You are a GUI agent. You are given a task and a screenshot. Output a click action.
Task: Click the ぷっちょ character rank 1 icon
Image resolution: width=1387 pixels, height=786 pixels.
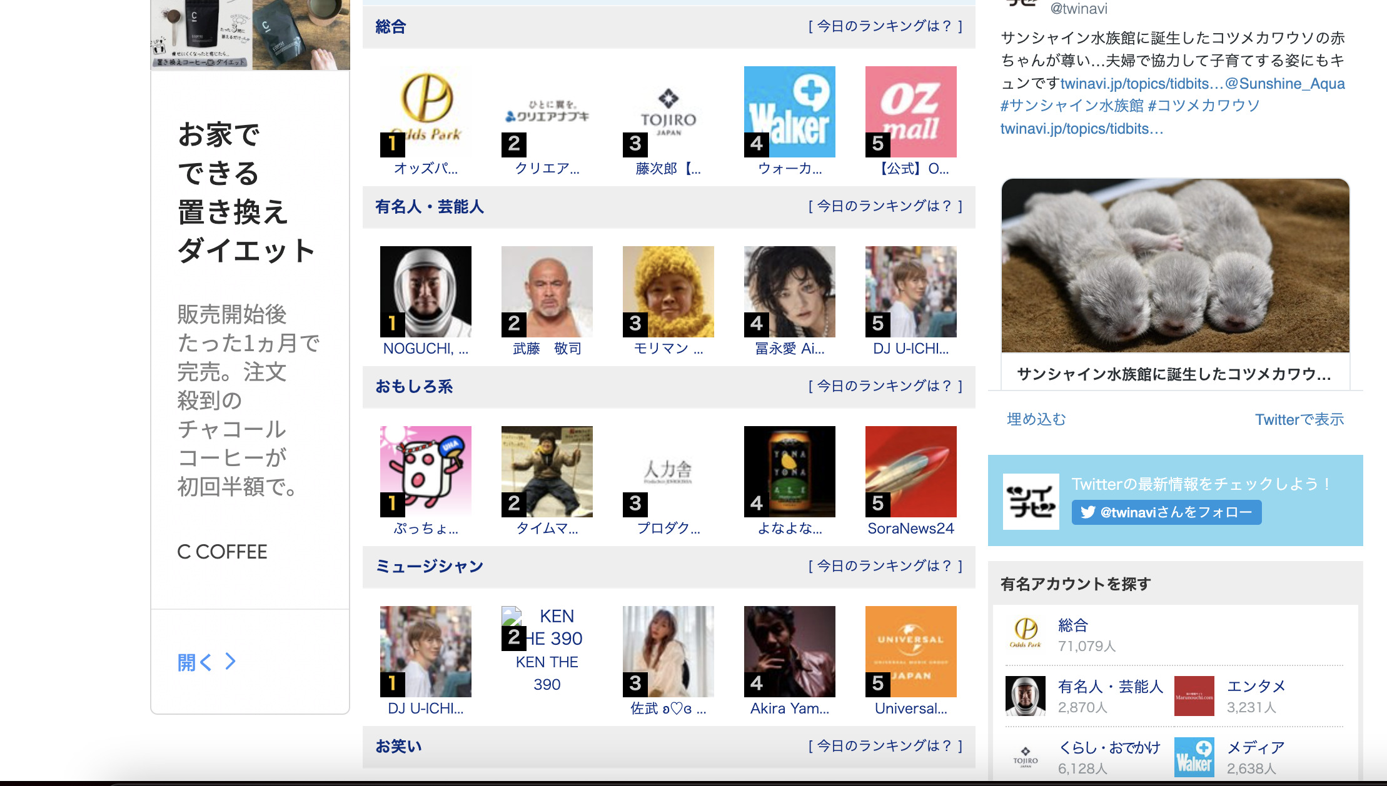425,471
